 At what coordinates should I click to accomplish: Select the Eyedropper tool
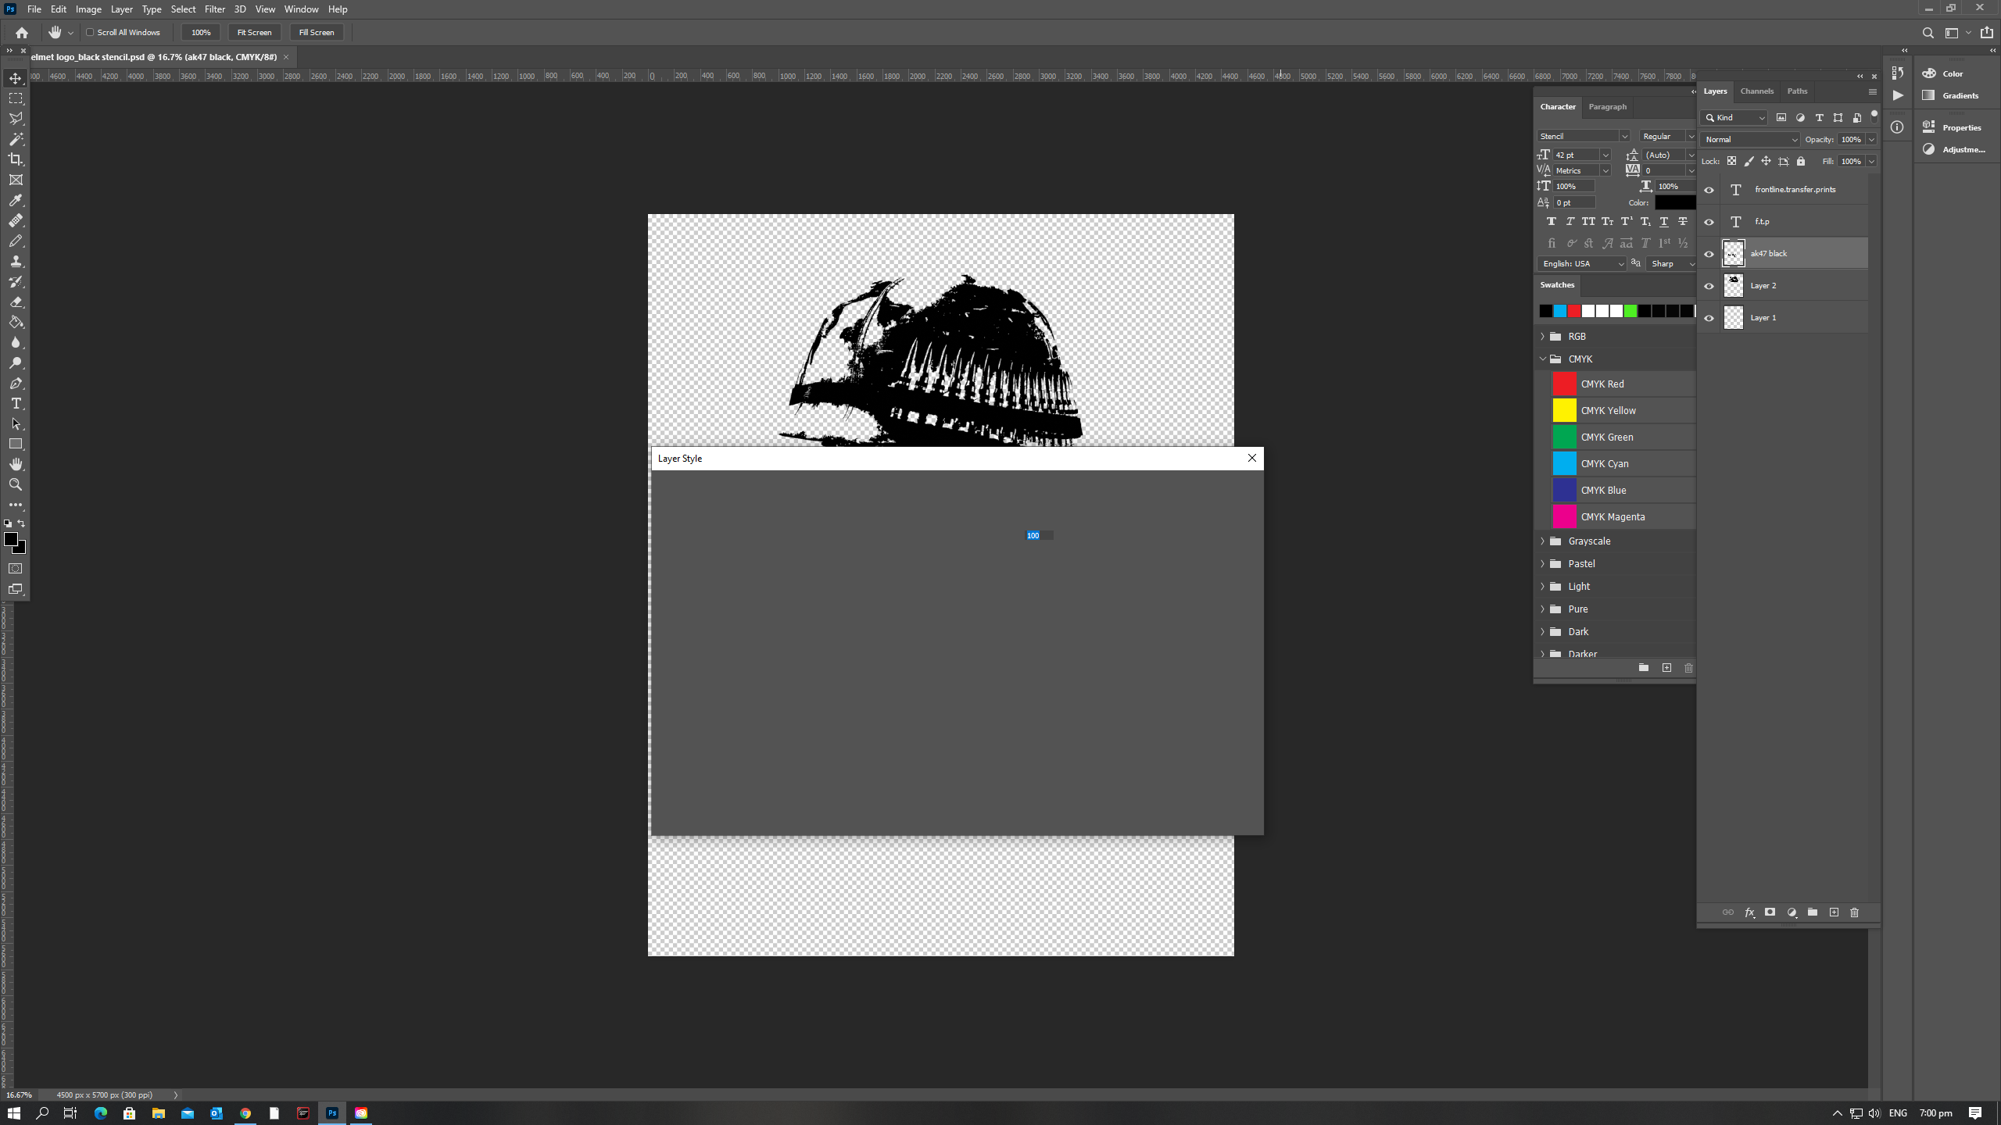click(x=16, y=200)
